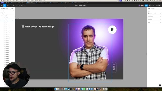Image resolution: width=162 pixels, height=91 pixels.
Task: Select the Rectangle shape tool
Action: pos(11,6)
